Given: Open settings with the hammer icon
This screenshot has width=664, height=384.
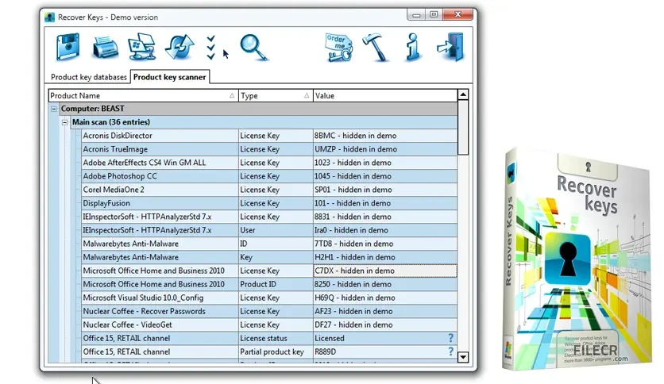Looking at the screenshot, I should [375, 48].
